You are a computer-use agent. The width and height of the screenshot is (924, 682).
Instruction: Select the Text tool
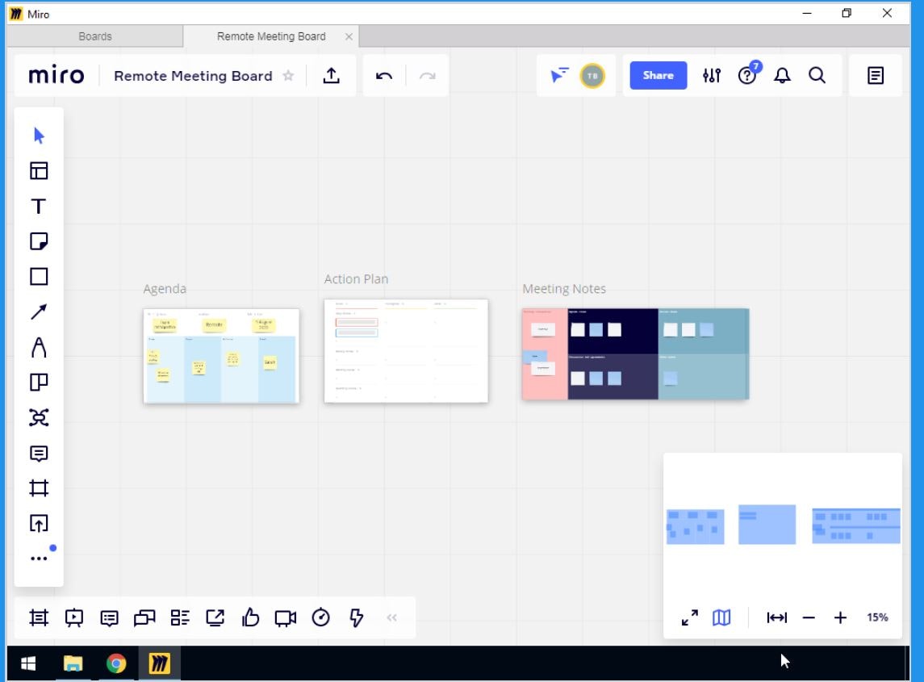[x=39, y=207]
